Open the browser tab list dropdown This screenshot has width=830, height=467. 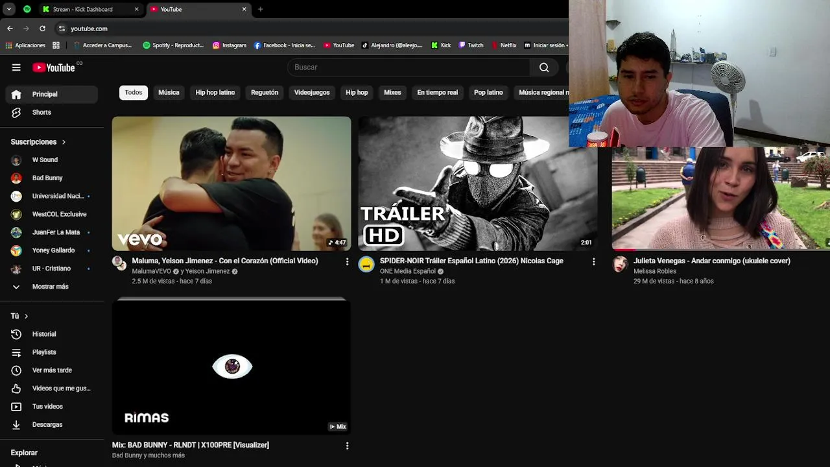click(x=9, y=9)
